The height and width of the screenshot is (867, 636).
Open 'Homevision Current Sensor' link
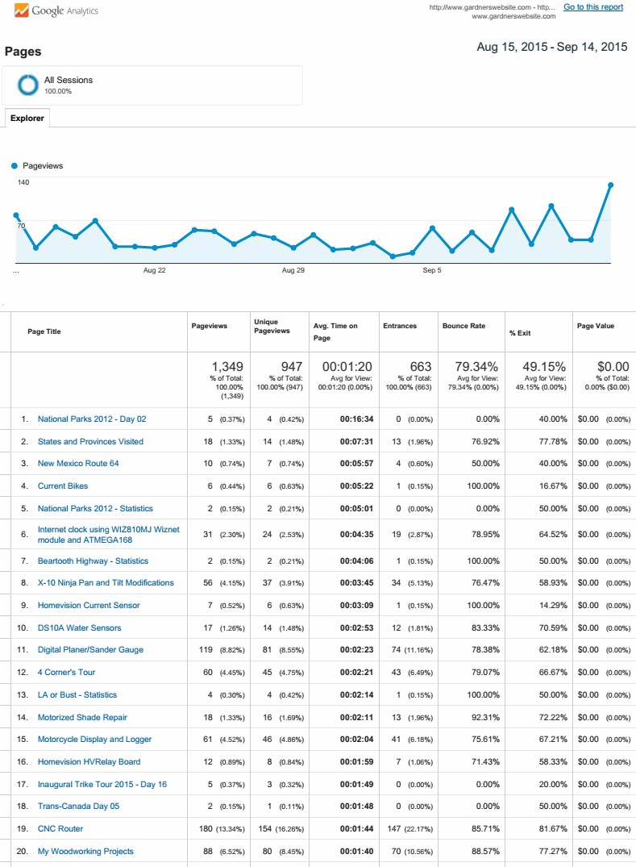pyautogui.click(x=89, y=606)
